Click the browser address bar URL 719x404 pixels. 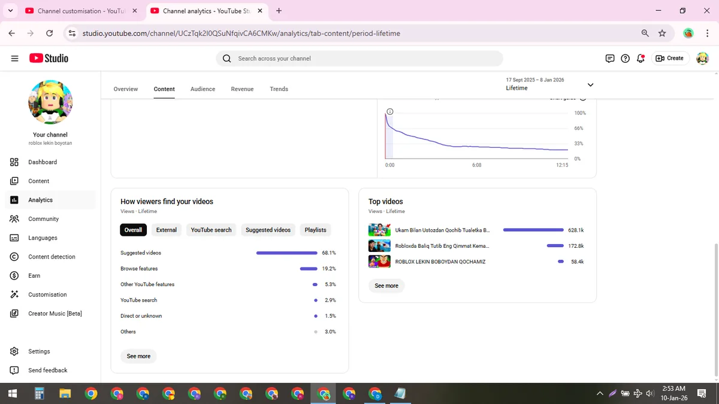coord(241,34)
